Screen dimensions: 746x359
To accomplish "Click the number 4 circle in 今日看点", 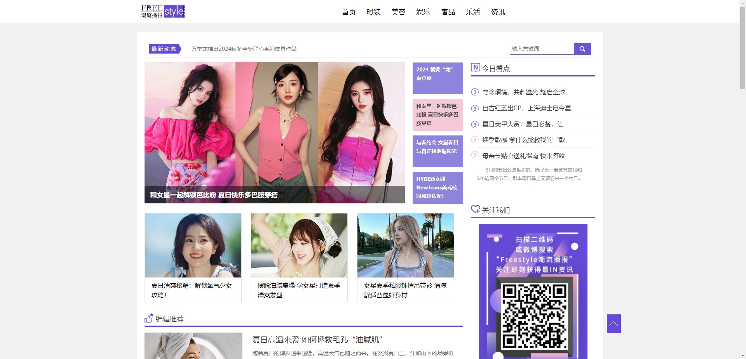I will coord(475,140).
